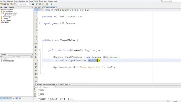
Task: Click the Find Selection magnifier icon
Action: coord(56,10)
